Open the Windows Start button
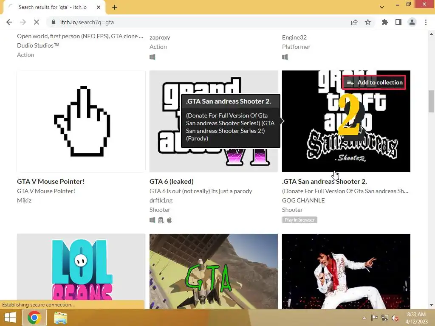Viewport: 435px width, 326px height. pos(10,318)
